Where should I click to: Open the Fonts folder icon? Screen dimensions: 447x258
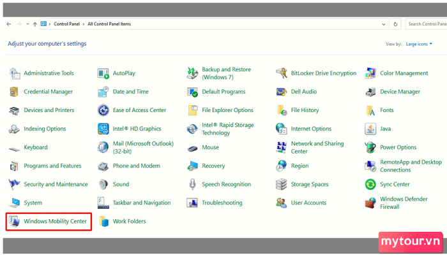tap(370, 110)
